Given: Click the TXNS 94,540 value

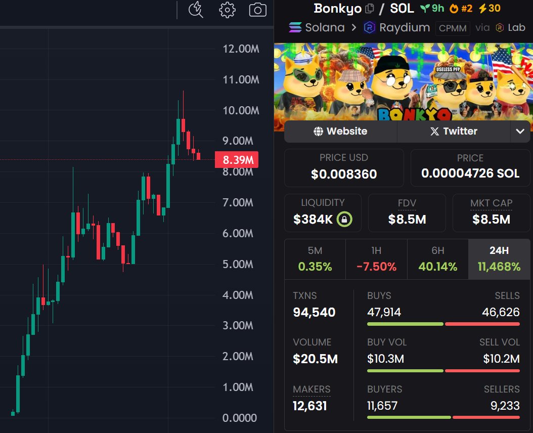Looking at the screenshot, I should pyautogui.click(x=314, y=312).
